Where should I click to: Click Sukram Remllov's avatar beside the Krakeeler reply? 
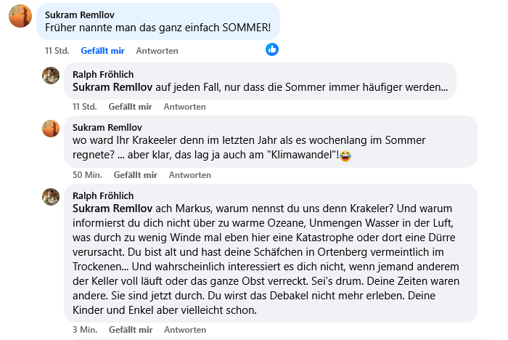pyautogui.click(x=51, y=128)
